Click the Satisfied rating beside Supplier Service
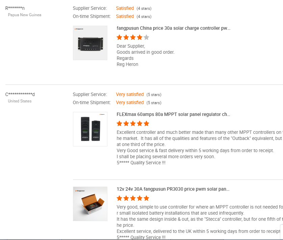 click(125, 8)
